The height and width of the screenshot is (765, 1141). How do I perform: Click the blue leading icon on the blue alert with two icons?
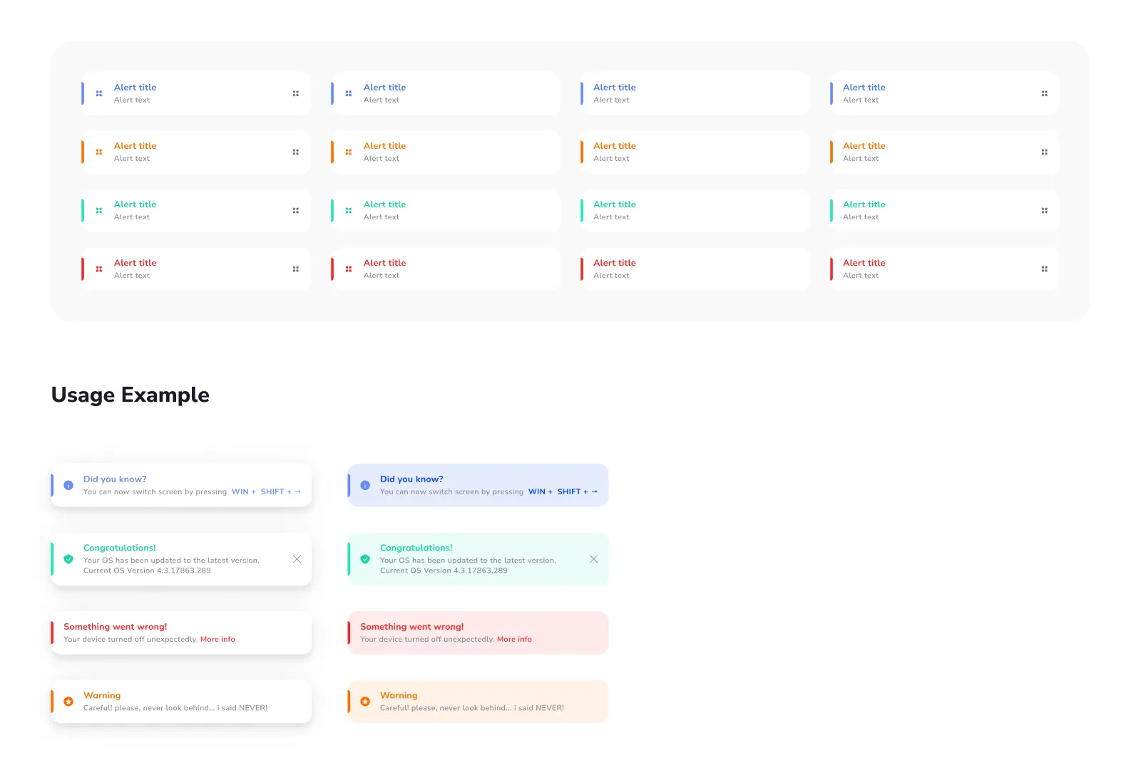click(99, 93)
